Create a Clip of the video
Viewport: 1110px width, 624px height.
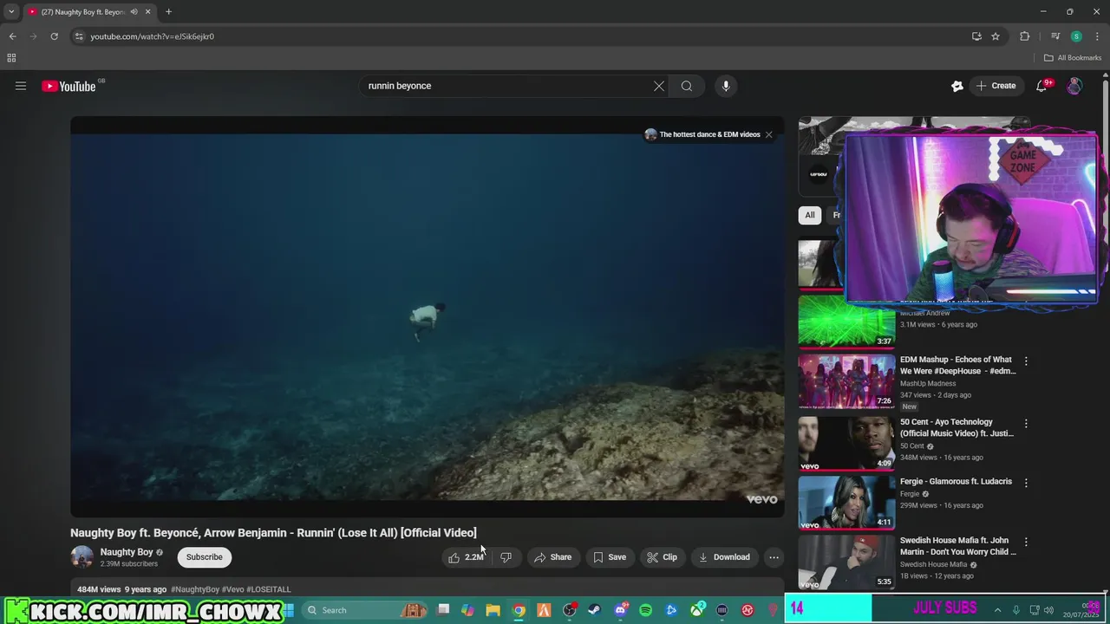[663, 557]
